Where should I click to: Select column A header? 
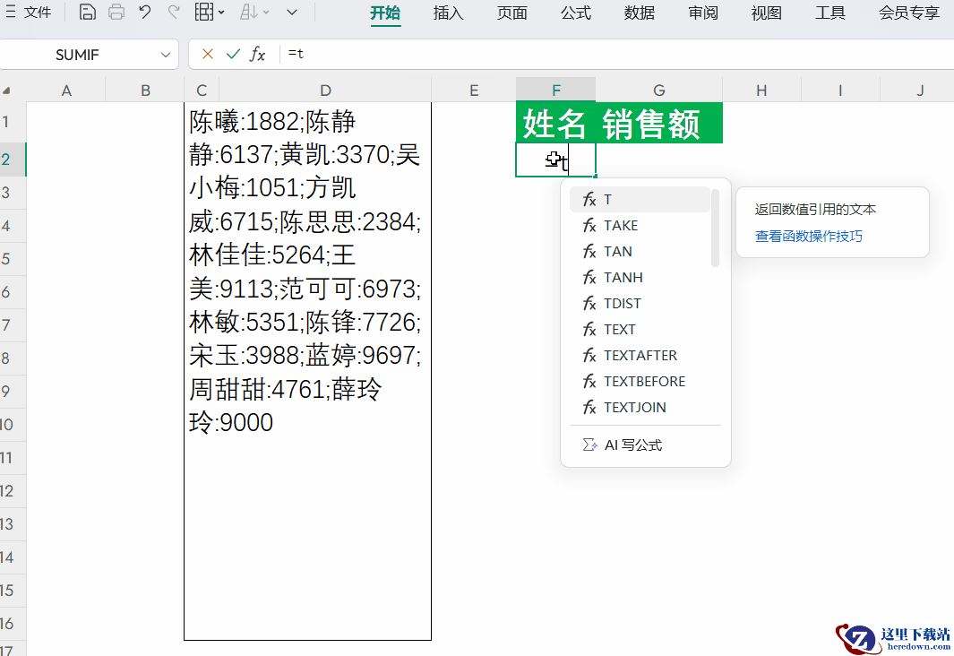click(66, 91)
